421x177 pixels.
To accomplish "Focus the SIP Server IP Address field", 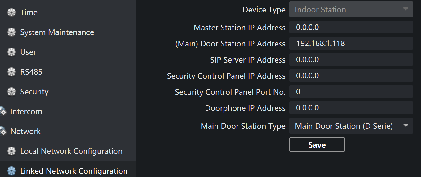I will tap(351, 60).
